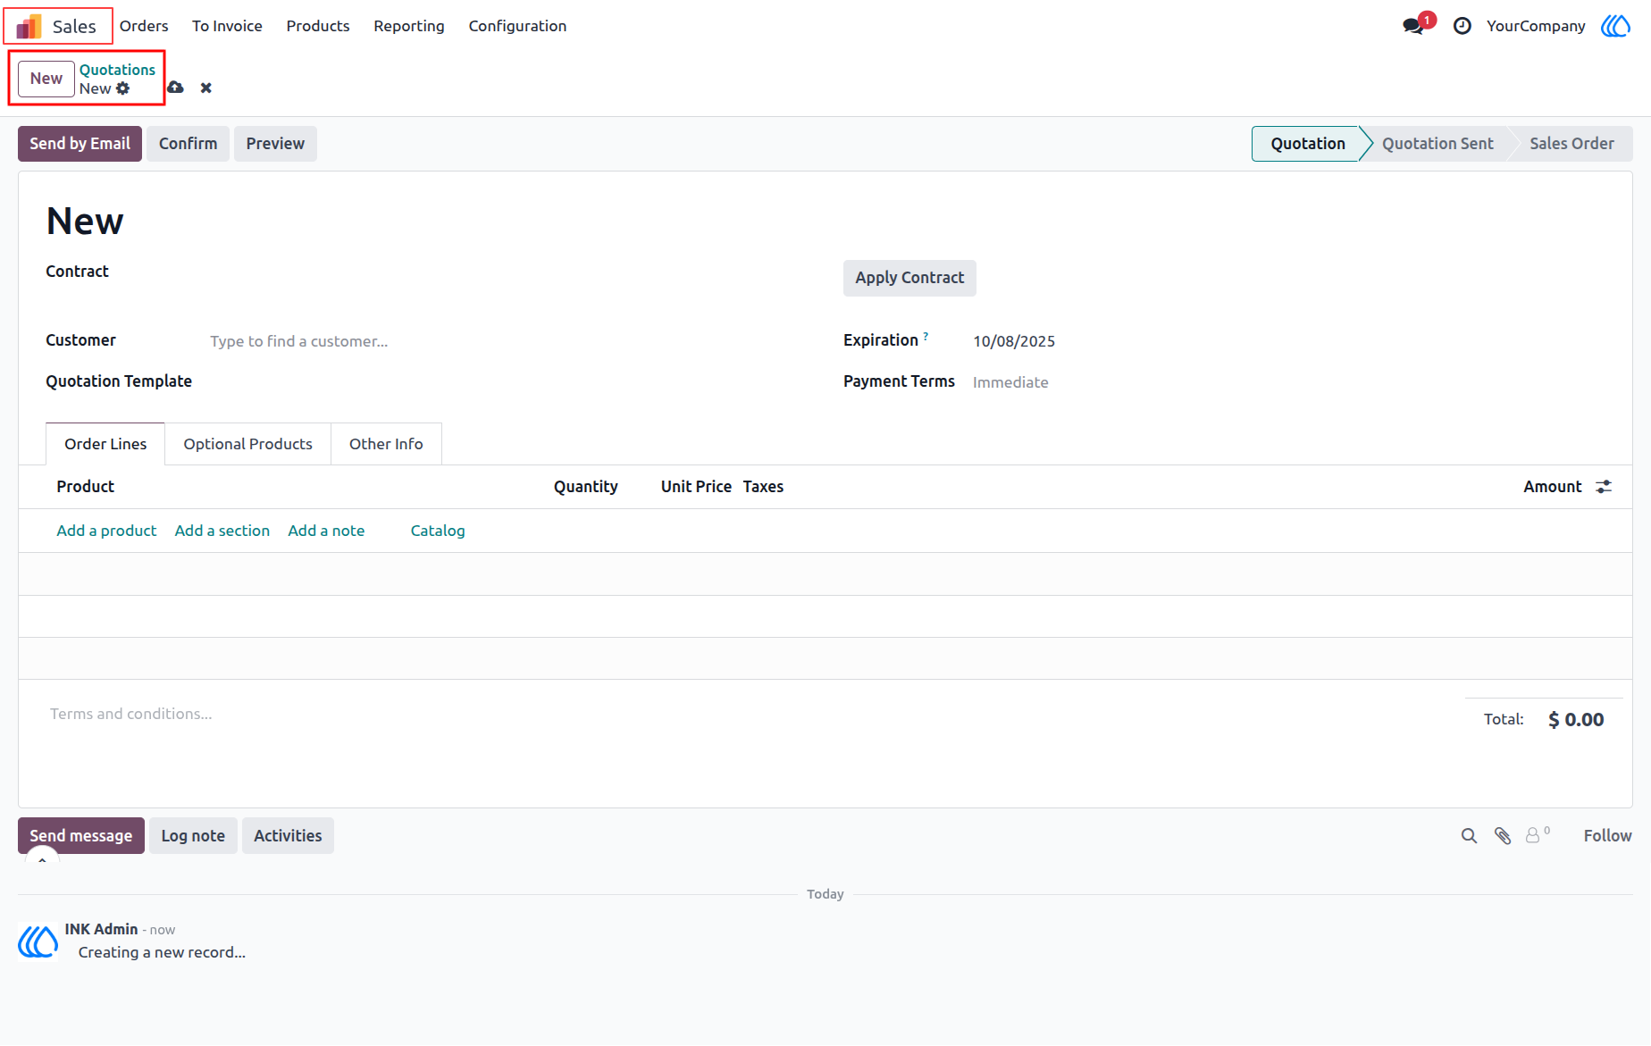
Task: Toggle Follow on this record
Action: click(1607, 836)
